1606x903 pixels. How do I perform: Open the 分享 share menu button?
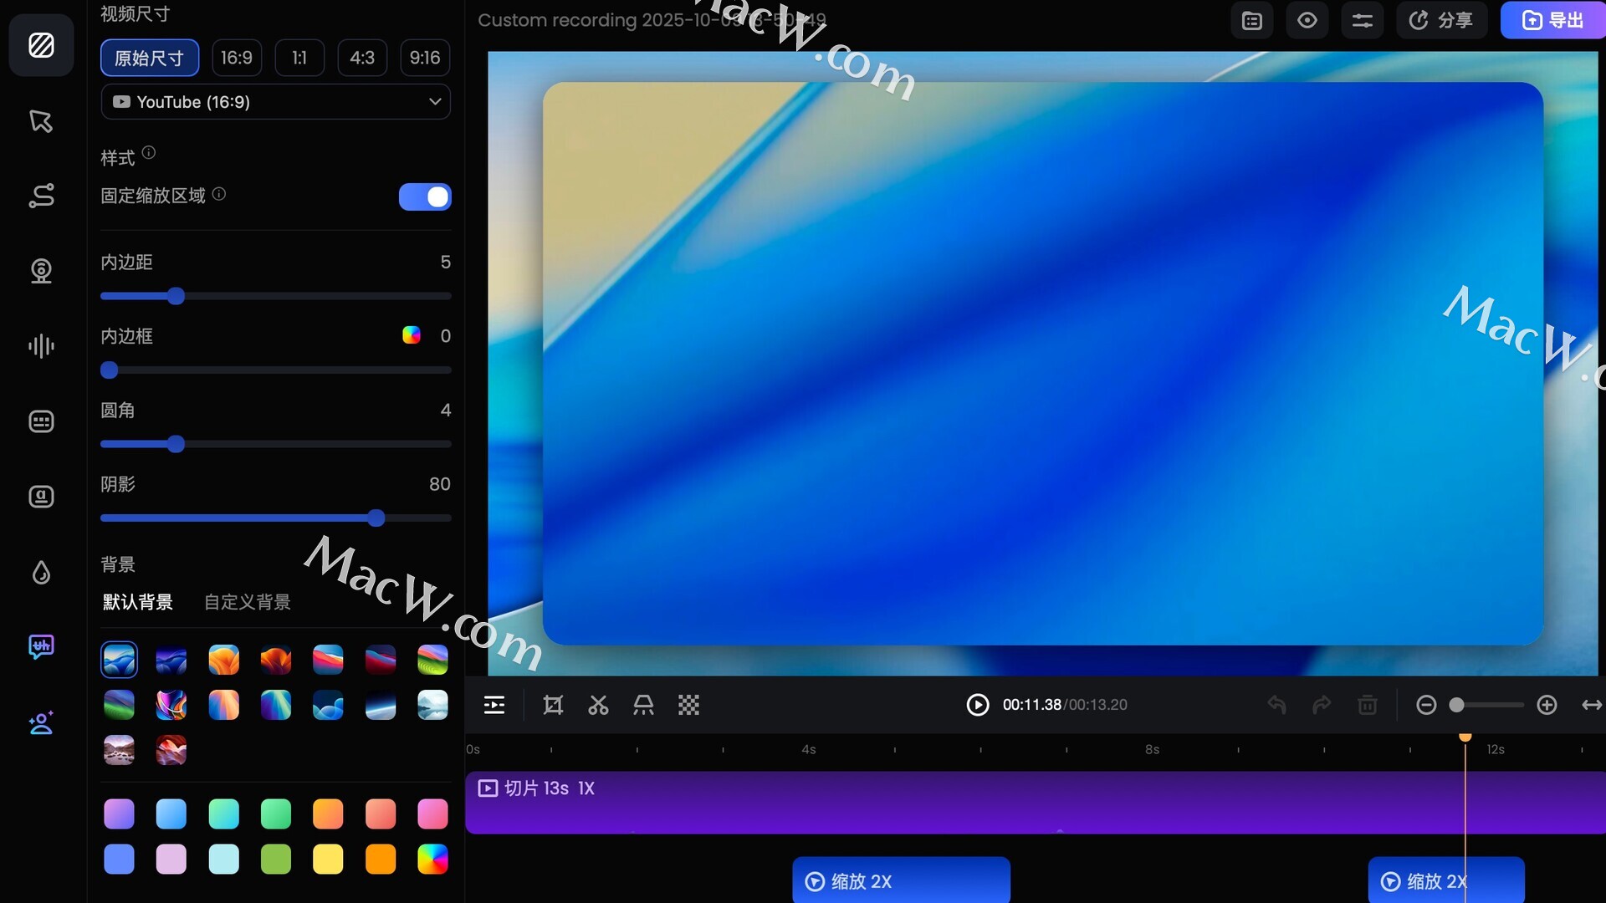[1441, 21]
